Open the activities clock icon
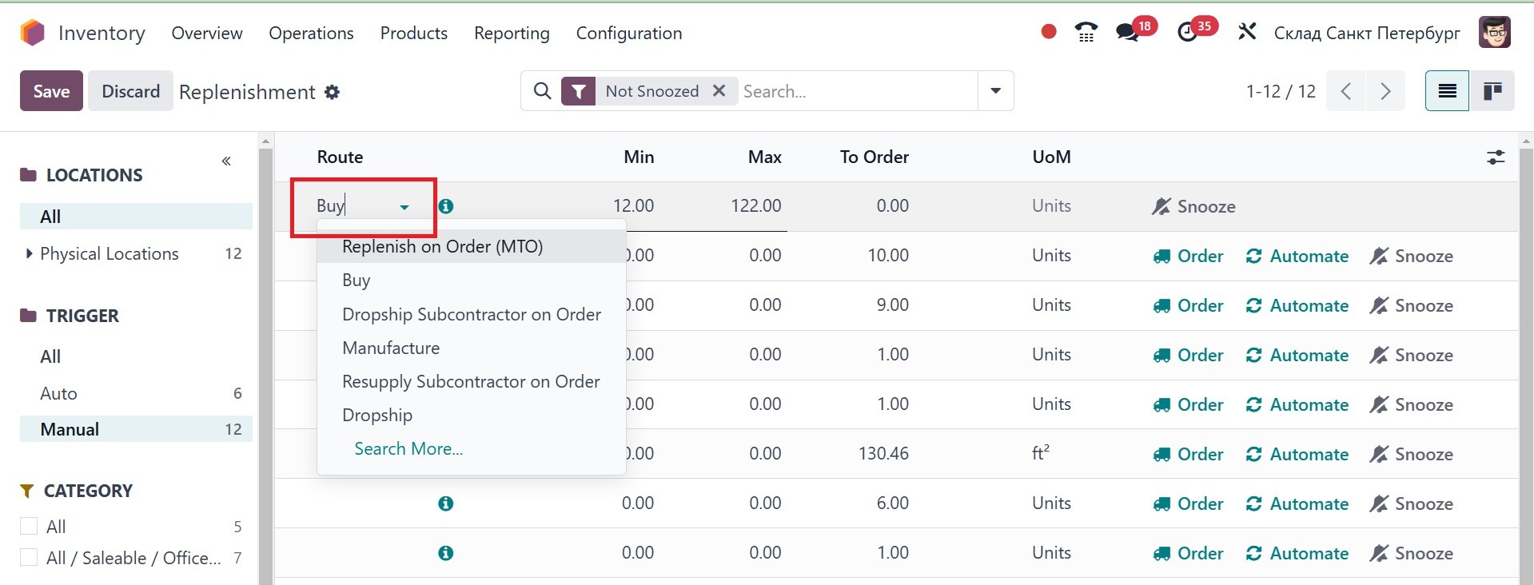Image resolution: width=1534 pixels, height=585 pixels. click(1187, 33)
